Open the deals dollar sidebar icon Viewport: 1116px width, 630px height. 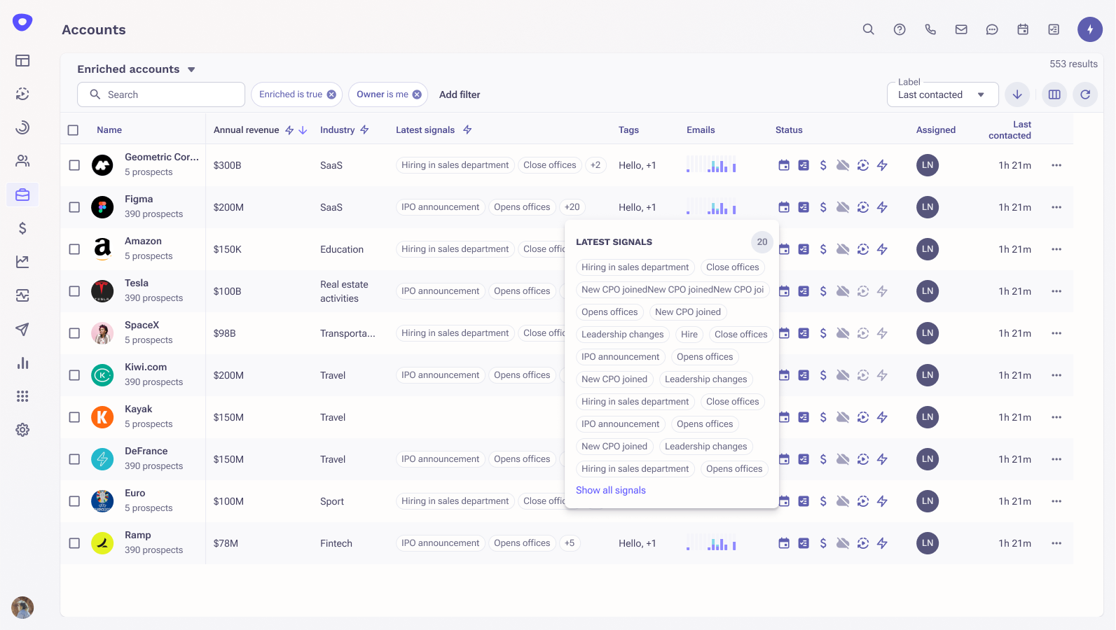(22, 228)
